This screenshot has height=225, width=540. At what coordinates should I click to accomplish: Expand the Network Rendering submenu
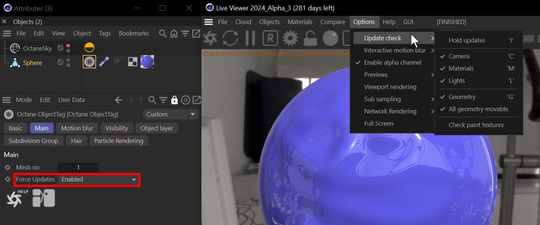(393, 111)
